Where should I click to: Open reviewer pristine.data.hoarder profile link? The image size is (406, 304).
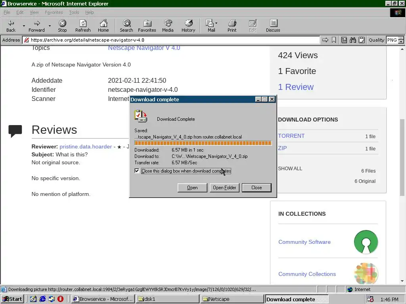click(x=86, y=146)
